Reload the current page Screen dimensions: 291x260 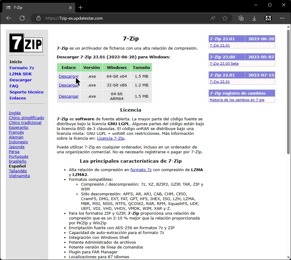click(22, 18)
